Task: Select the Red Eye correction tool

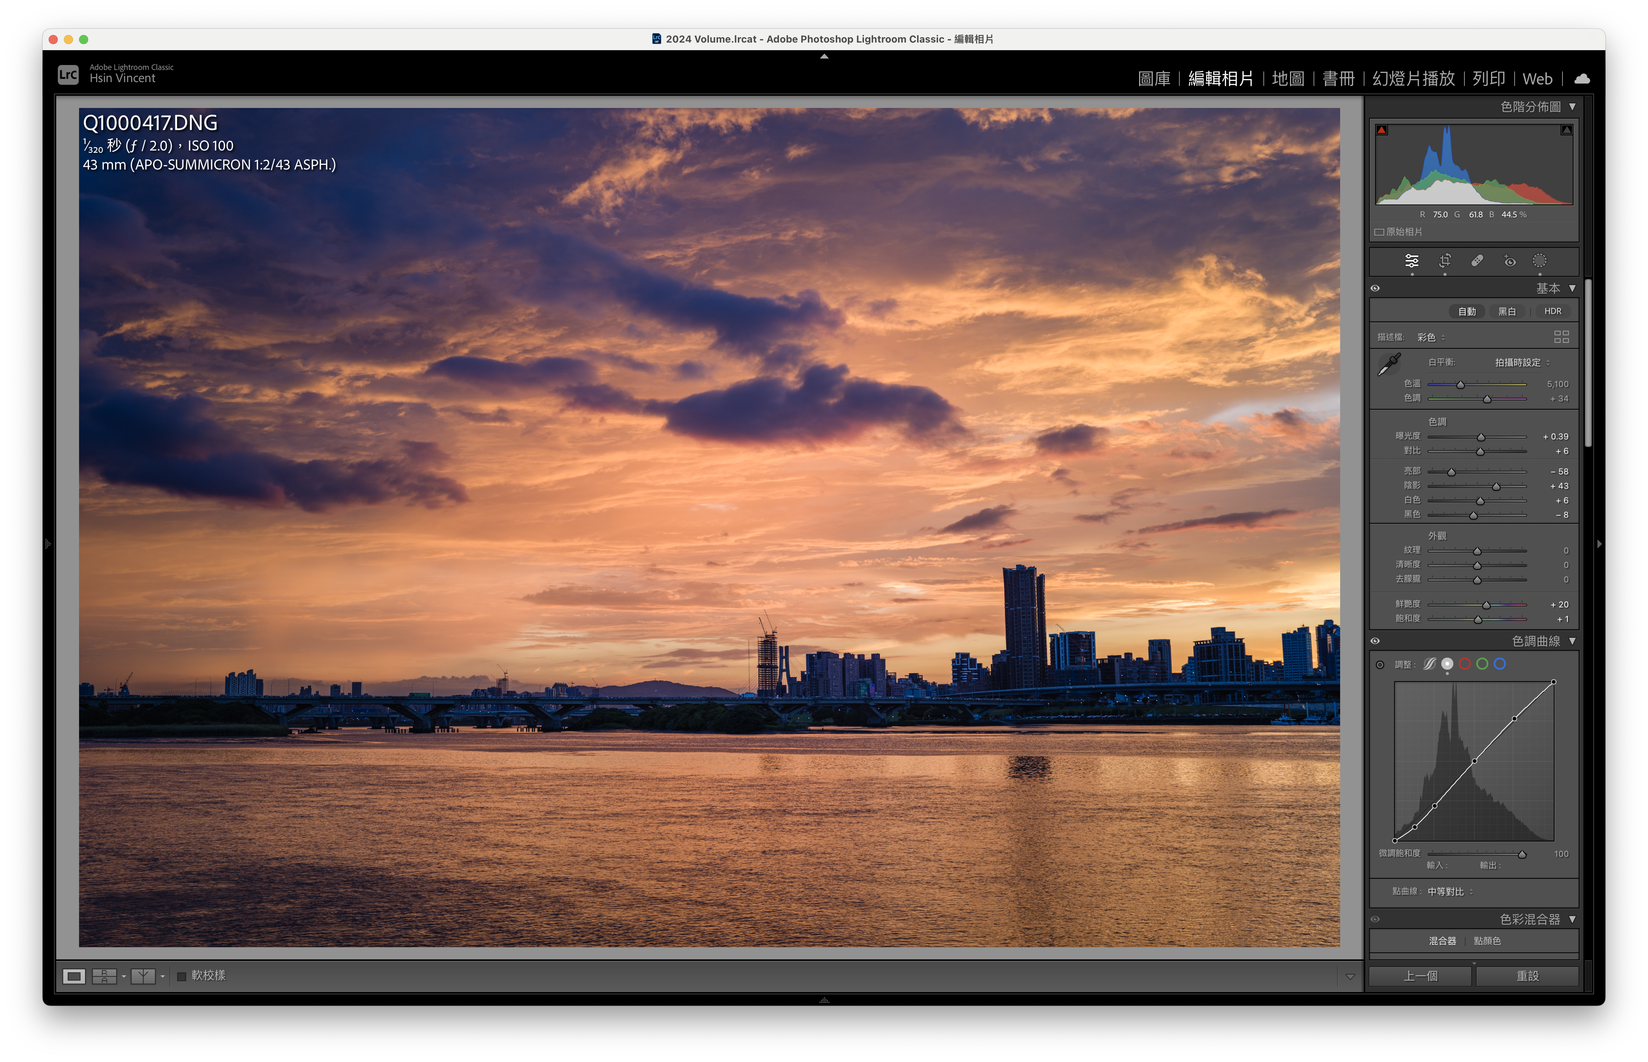Action: point(1509,261)
